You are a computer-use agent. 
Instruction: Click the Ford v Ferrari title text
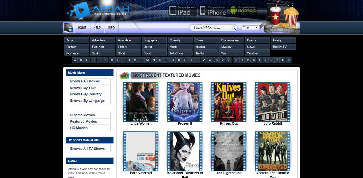coord(141,173)
